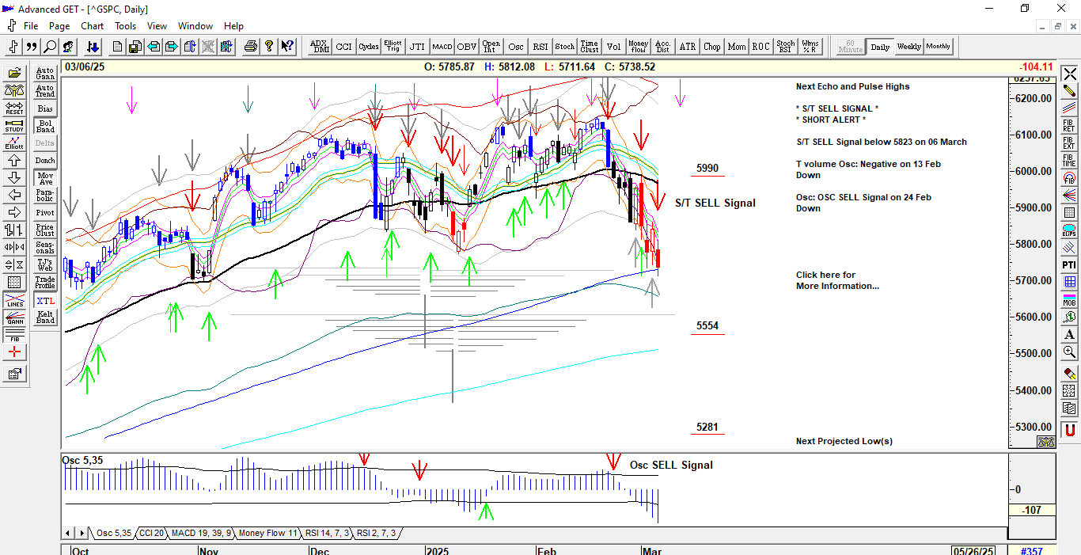The width and height of the screenshot is (1081, 555).
Task: Click the PTI icon on right toolbar
Action: point(1069,264)
